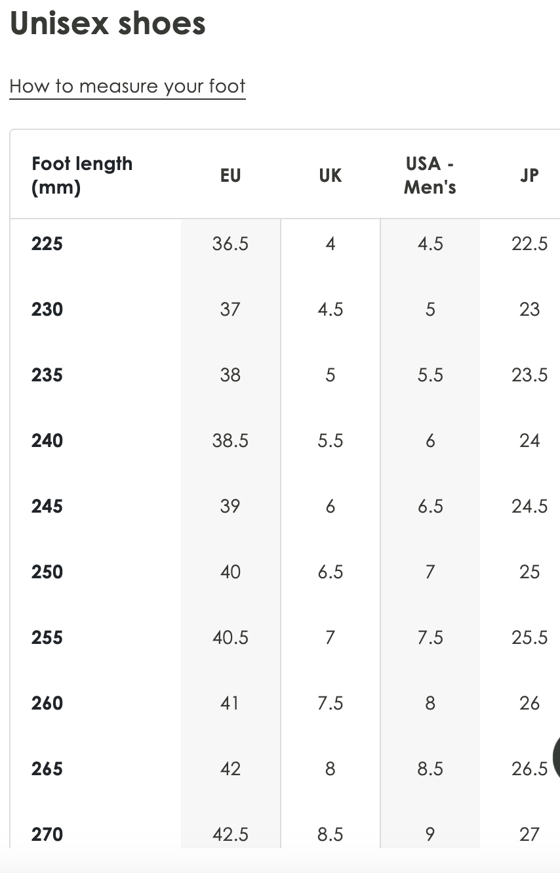
Task: Click JP size 24.5 cell
Action: [x=529, y=506]
